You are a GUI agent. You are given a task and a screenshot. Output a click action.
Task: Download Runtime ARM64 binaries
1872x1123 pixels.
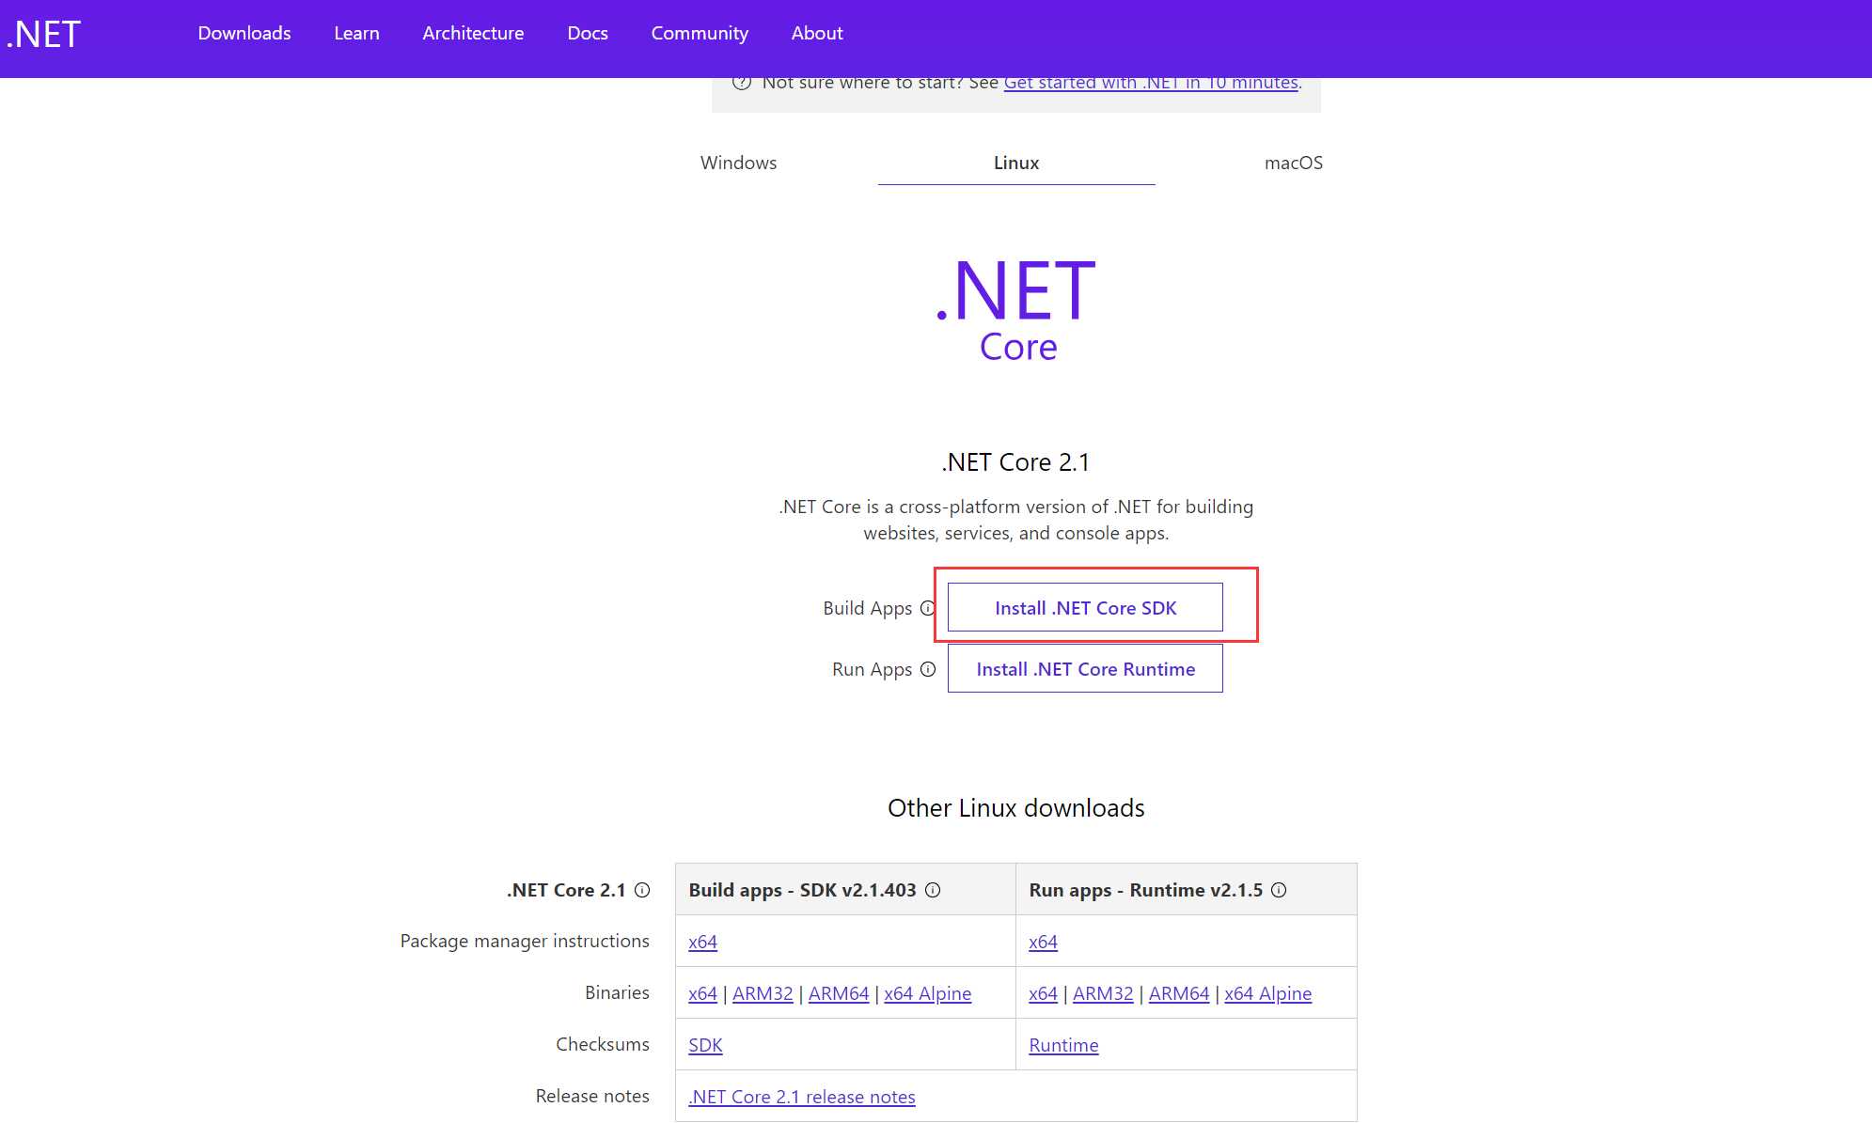(x=1179, y=993)
